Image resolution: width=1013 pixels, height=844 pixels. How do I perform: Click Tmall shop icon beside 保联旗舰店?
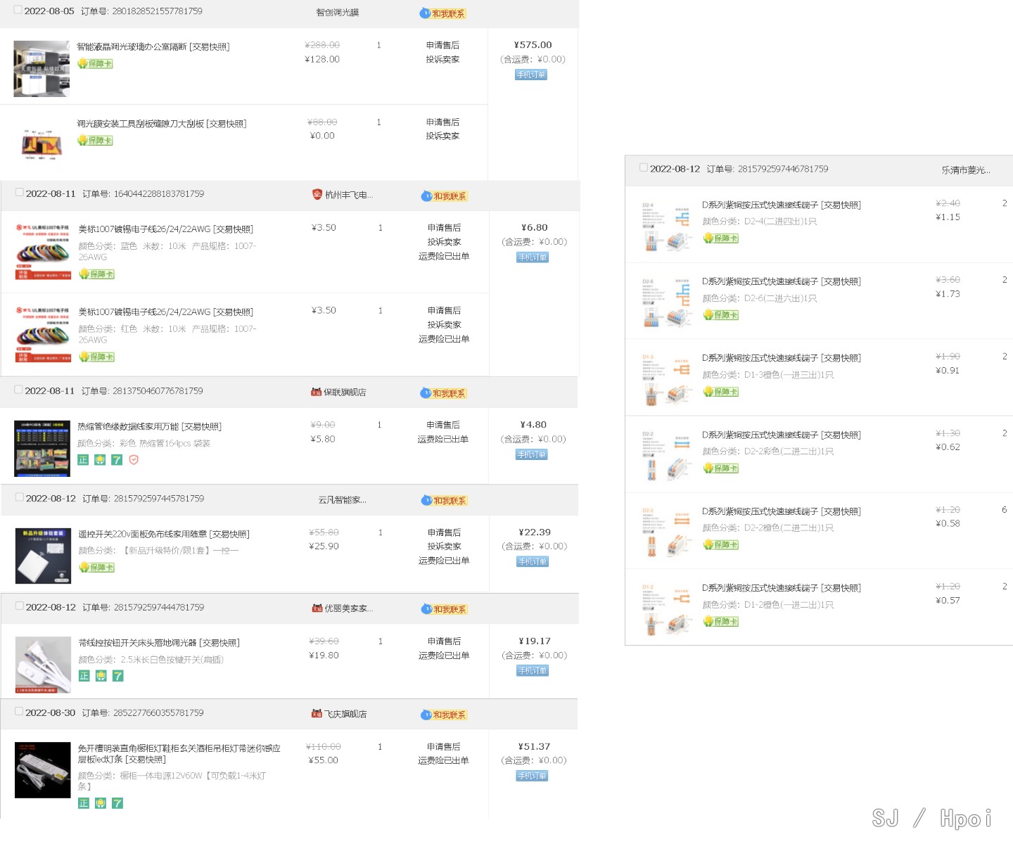317,392
